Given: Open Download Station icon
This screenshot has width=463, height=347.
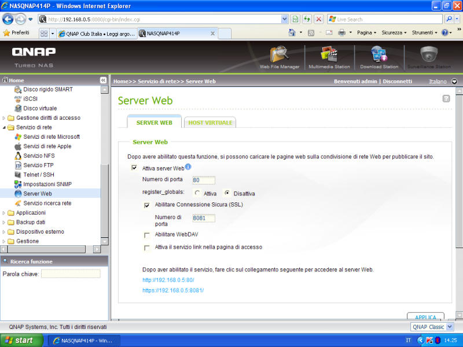Looking at the screenshot, I should pyautogui.click(x=379, y=55).
